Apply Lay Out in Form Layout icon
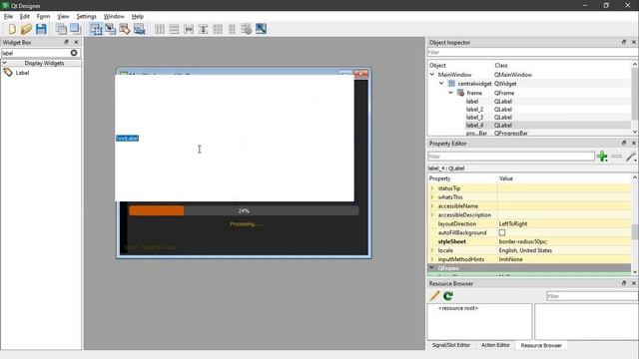The height and width of the screenshot is (359, 639). click(x=232, y=29)
